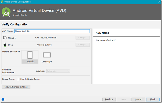The width and height of the screenshot is (162, 103).
Task: Click Finish to create the AVD
Action: [x=153, y=99]
